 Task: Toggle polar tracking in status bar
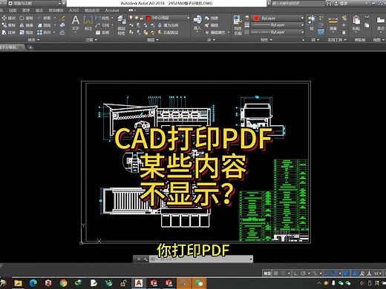[x=304, y=273]
